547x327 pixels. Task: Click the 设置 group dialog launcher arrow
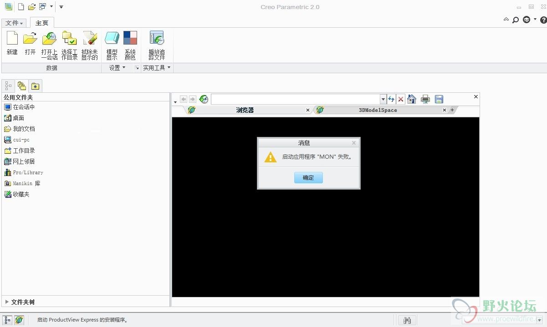click(x=137, y=68)
